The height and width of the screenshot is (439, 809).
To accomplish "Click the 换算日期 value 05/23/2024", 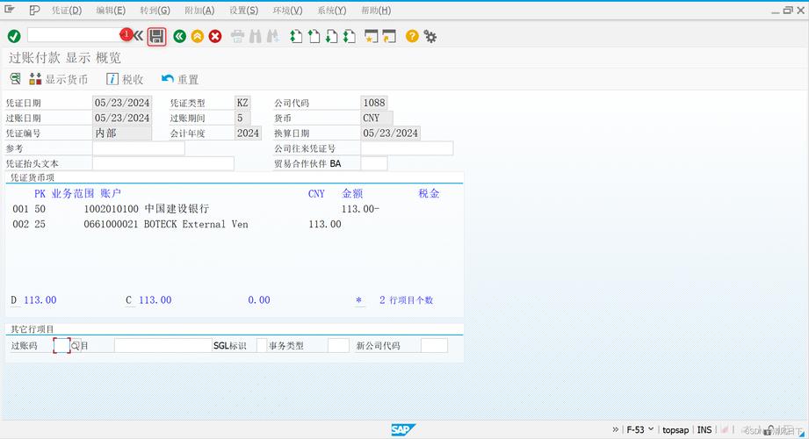I will click(x=390, y=133).
